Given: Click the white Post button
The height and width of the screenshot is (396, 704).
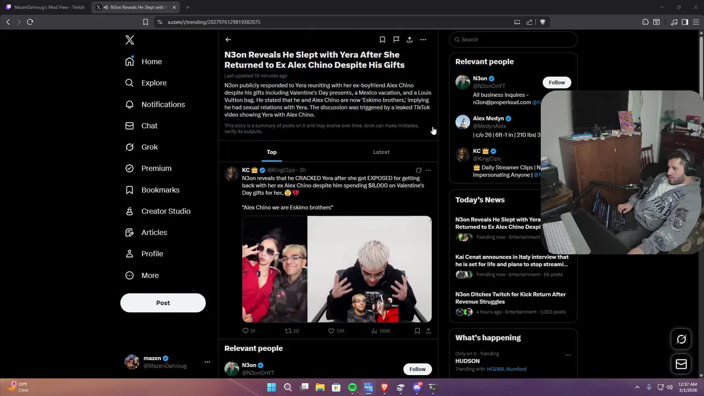Looking at the screenshot, I should pos(163,303).
